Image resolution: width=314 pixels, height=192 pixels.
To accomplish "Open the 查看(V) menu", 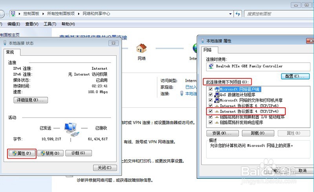I will 32,24.
